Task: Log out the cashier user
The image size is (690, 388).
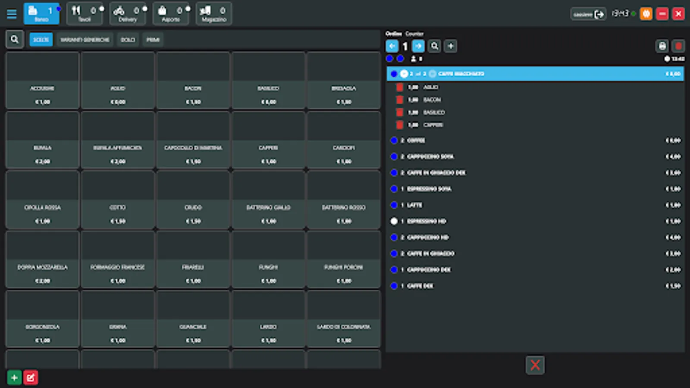Action: (x=588, y=14)
